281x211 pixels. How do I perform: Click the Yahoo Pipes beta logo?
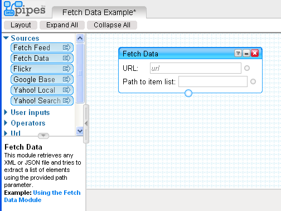click(x=25, y=9)
